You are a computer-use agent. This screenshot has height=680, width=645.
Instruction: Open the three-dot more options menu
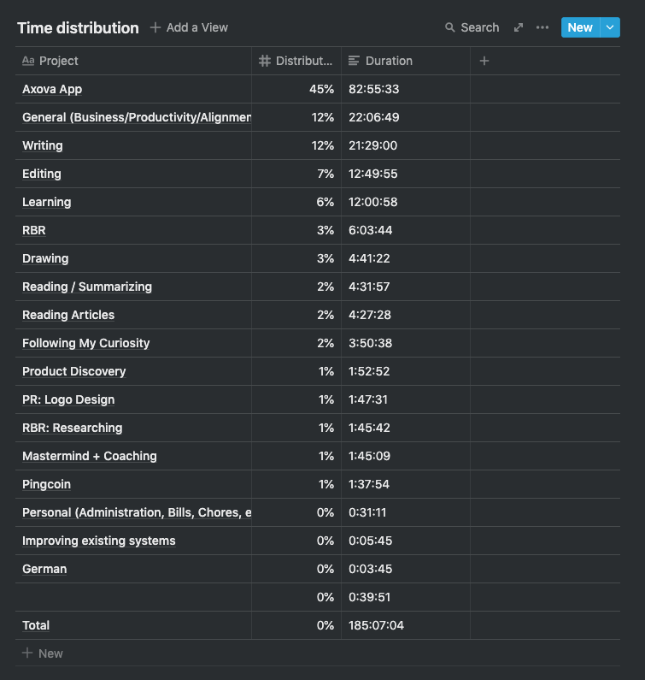[x=542, y=27]
